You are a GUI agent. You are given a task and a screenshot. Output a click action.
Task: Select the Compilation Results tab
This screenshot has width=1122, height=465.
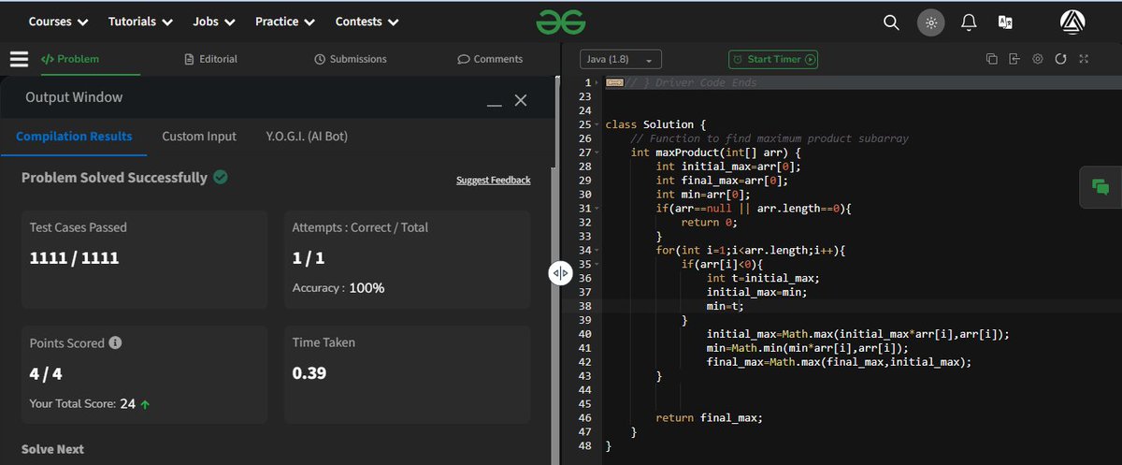(74, 137)
